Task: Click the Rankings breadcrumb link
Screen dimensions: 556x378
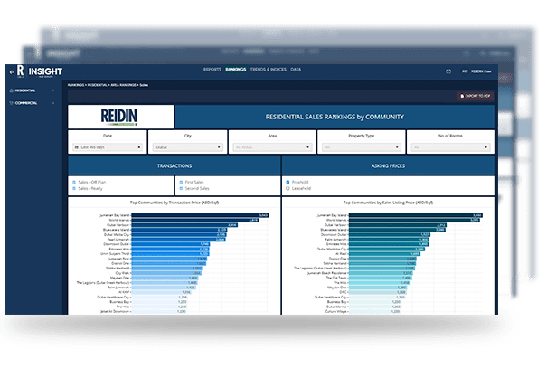Action: [76, 85]
